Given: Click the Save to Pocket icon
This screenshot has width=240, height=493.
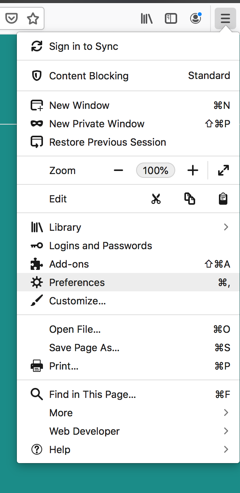Looking at the screenshot, I should [x=12, y=18].
